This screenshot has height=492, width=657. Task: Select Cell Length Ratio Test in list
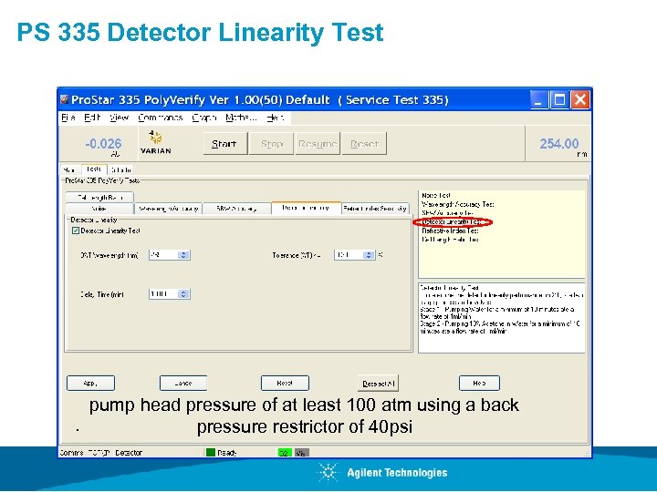click(451, 240)
